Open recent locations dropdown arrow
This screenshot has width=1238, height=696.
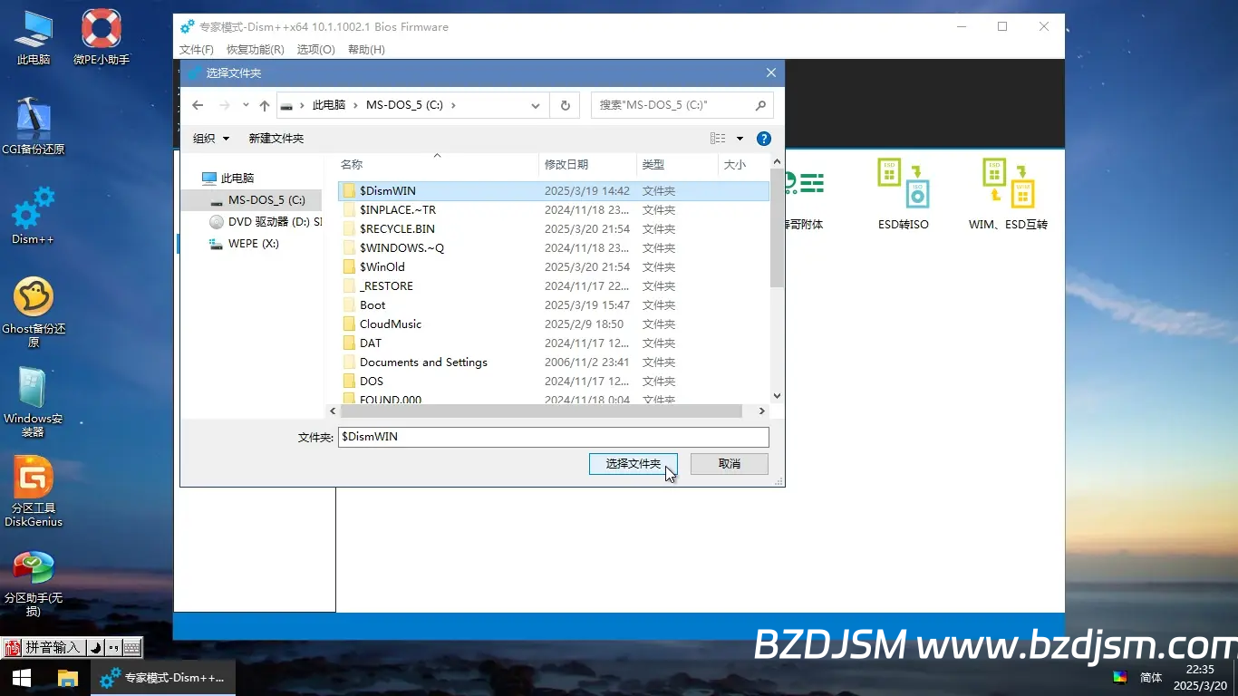coord(246,105)
